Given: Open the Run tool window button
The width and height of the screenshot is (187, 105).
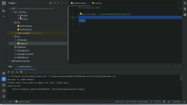Looking at the screenshot, I should (x=4, y=79).
